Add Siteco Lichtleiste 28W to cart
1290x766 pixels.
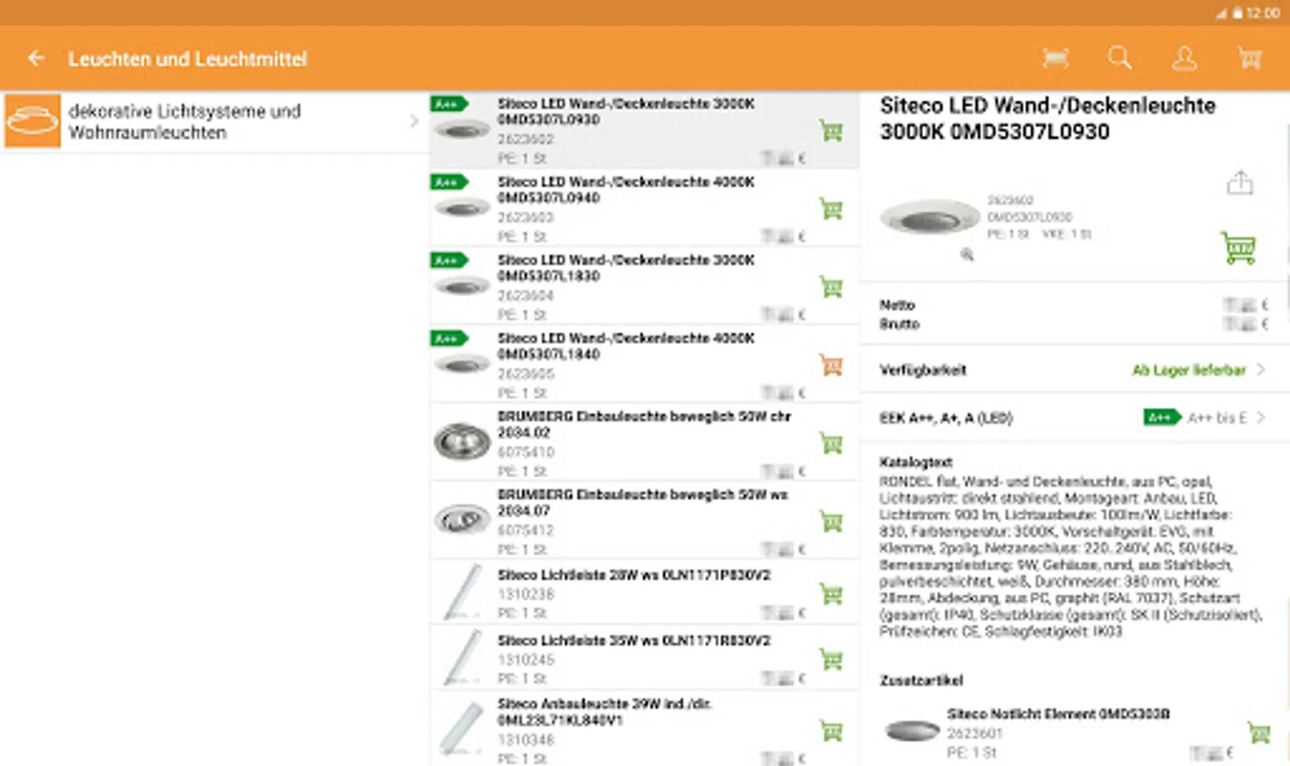click(831, 594)
